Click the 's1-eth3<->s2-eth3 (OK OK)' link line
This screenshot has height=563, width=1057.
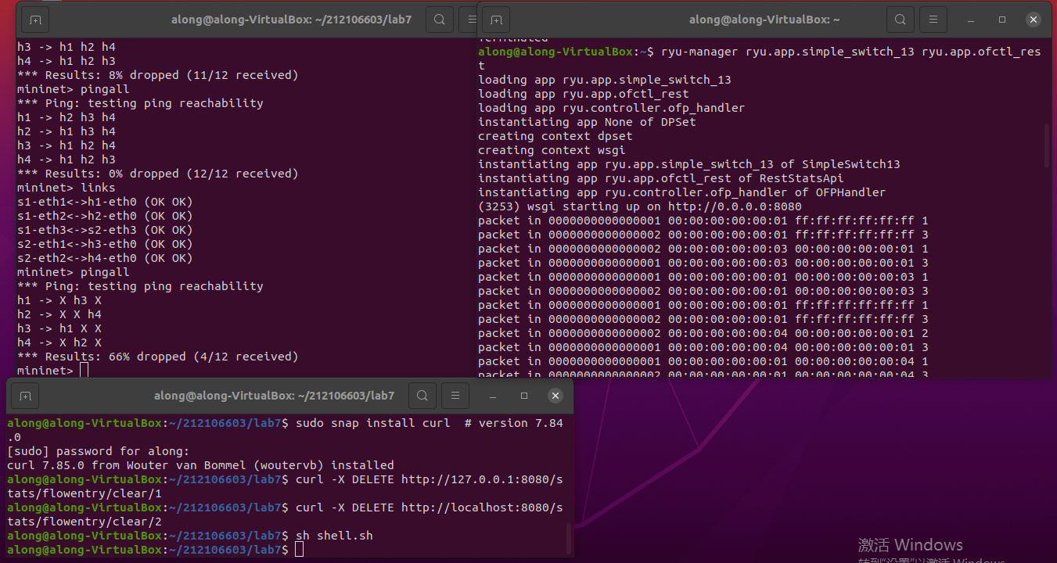click(105, 230)
